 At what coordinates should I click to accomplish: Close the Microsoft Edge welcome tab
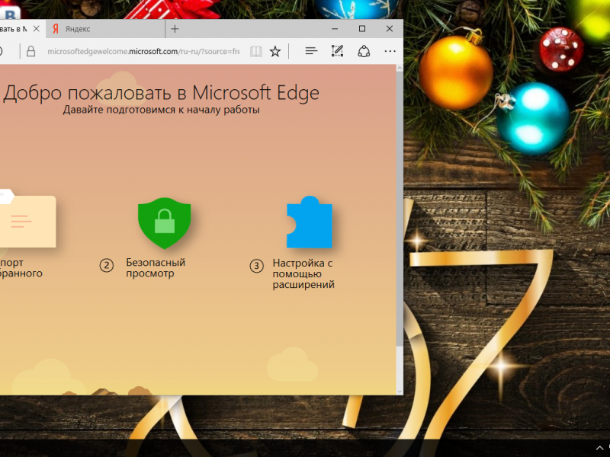[36, 29]
